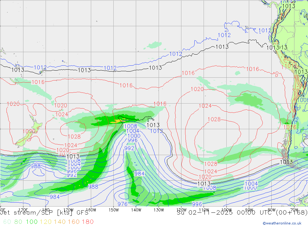Click the '976' low pressure isobar label
Viewport: 308px width, 226px height.
[x=122, y=204]
